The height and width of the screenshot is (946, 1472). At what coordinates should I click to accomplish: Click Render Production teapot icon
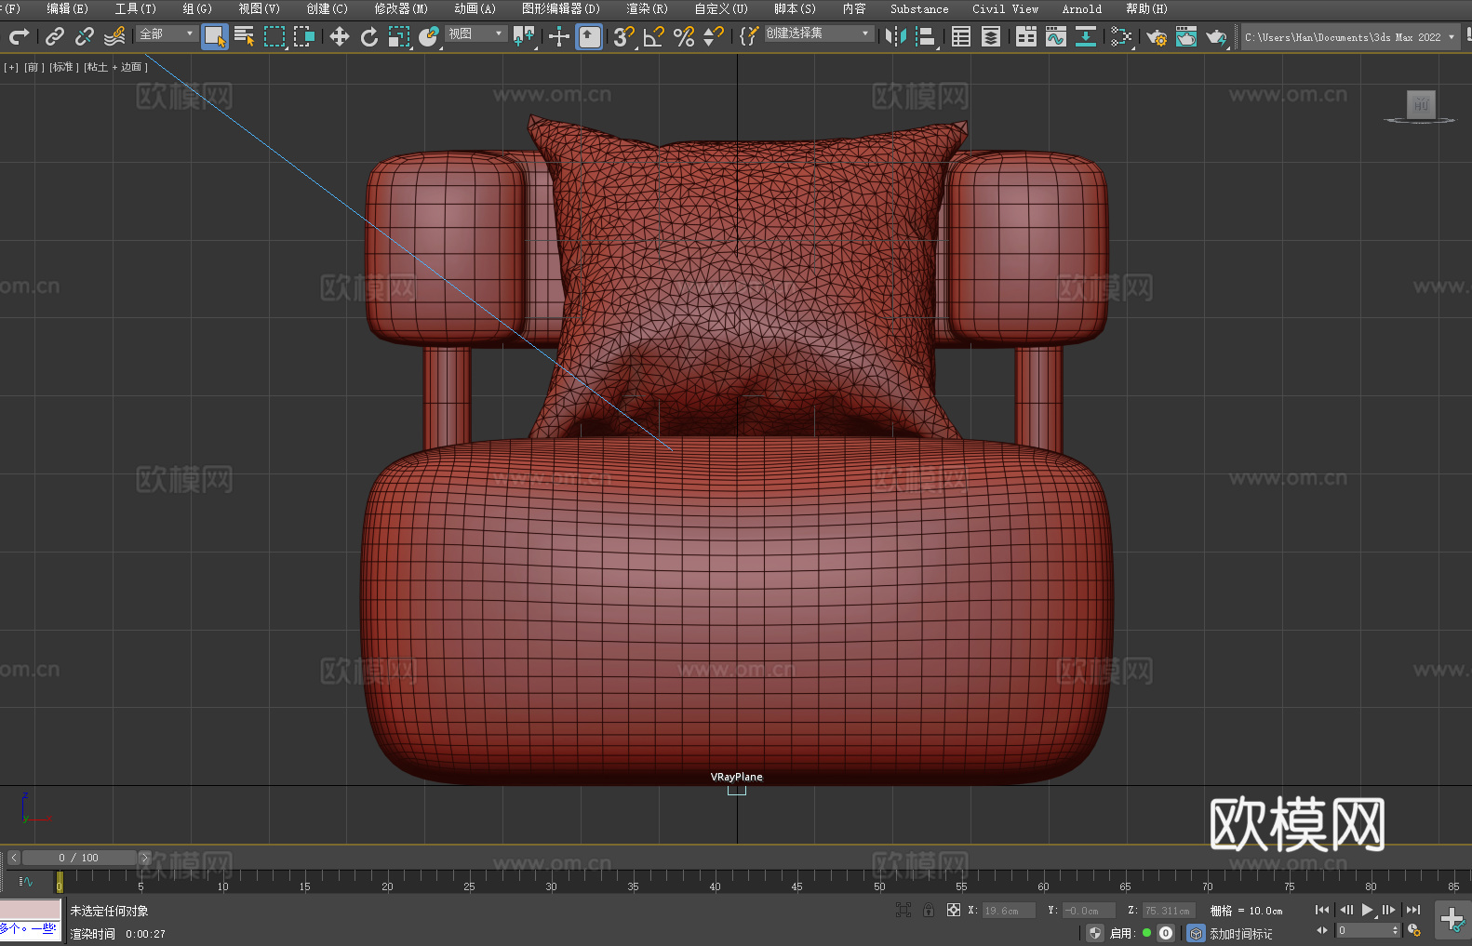pyautogui.click(x=1216, y=36)
